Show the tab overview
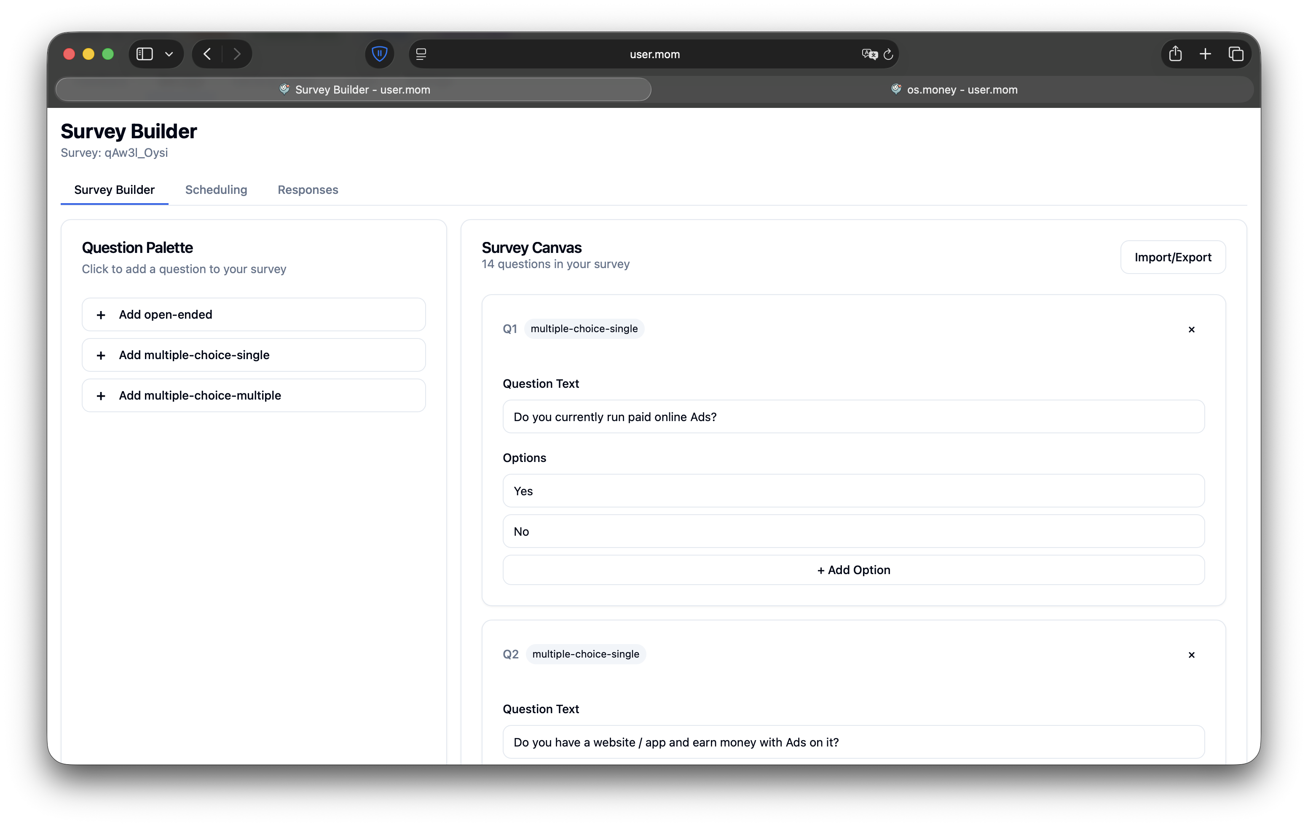Viewport: 1308px width, 827px height. (x=1236, y=54)
